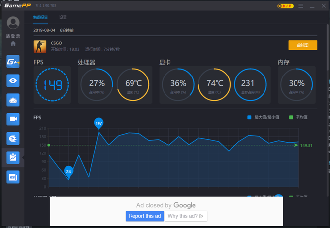Open the speedometer gauge sidebar icon
330x228 pixels.
[13, 100]
